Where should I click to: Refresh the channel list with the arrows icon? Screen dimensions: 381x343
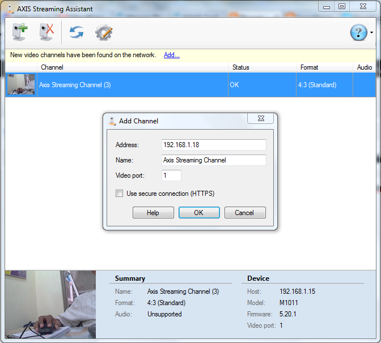pyautogui.click(x=77, y=32)
